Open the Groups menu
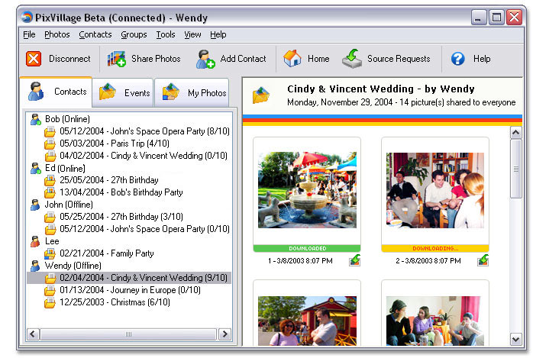Image resolution: width=549 pixels, height=358 pixels. click(134, 34)
